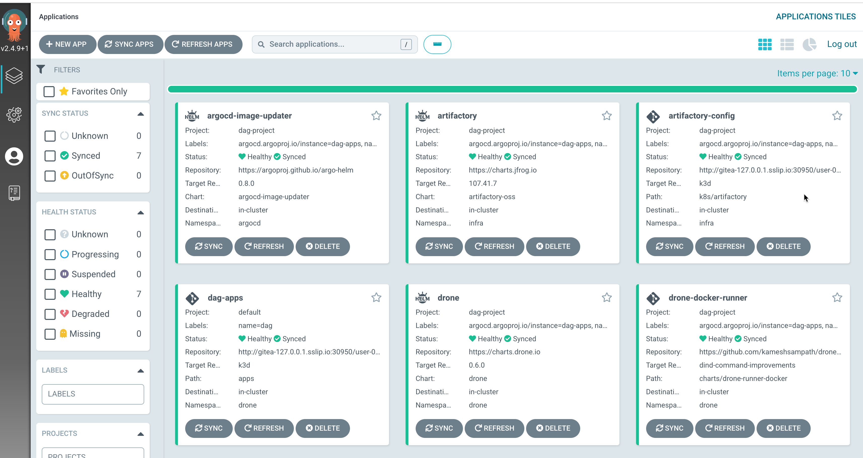Click the tile view icon top right
863x458 pixels.
click(x=765, y=44)
